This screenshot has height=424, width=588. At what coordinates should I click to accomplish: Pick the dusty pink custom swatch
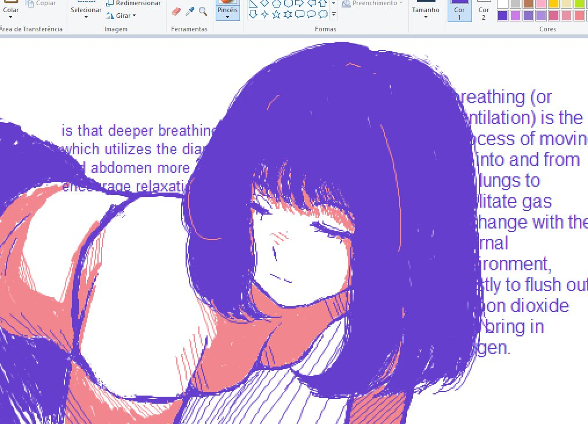(x=566, y=16)
